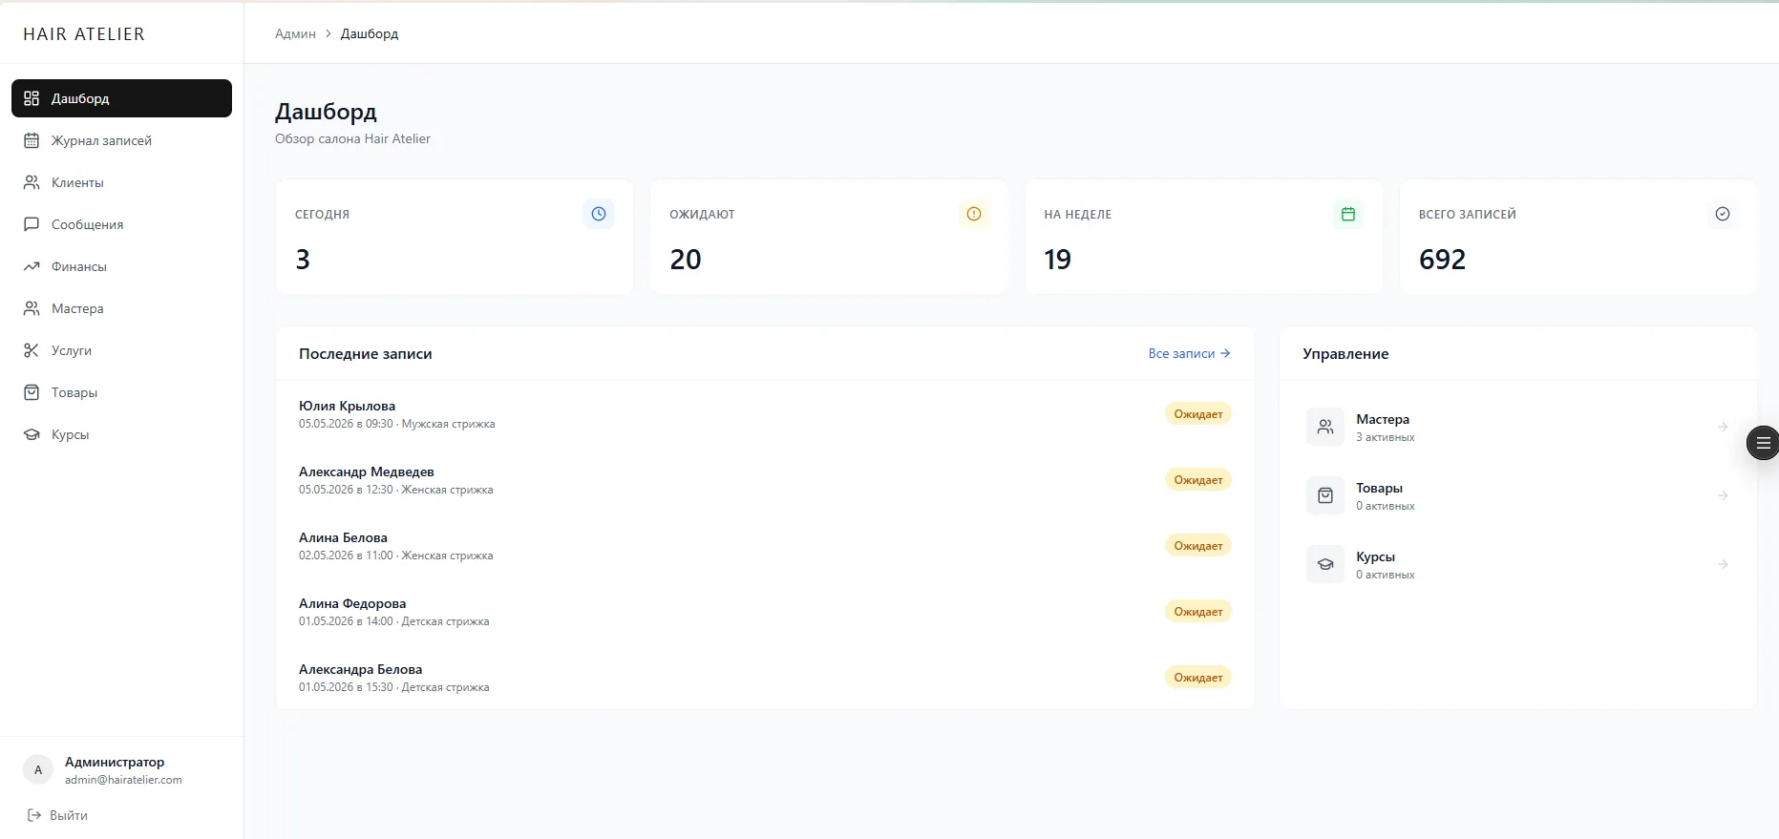
Task: Open Юлия Крылова's appointment entry
Action: click(765, 414)
